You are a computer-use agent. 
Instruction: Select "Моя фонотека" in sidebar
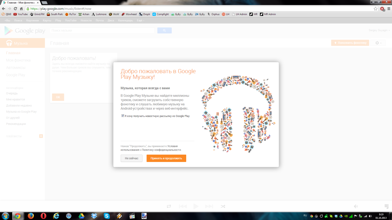click(x=18, y=60)
